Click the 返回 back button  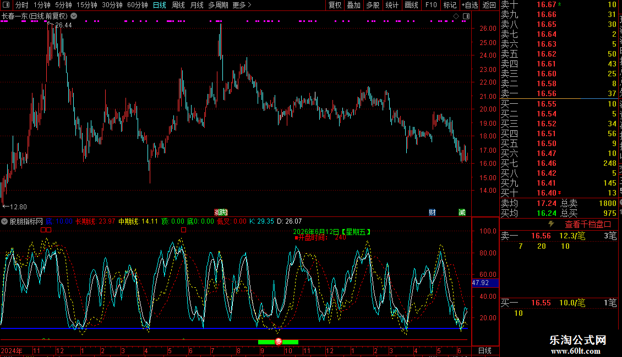point(489,5)
